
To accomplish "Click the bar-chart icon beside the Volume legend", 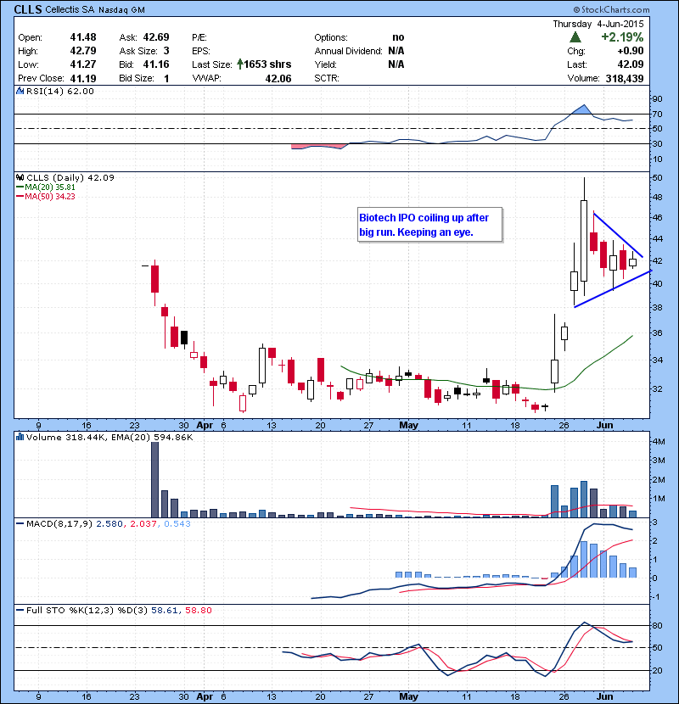I will point(20,437).
